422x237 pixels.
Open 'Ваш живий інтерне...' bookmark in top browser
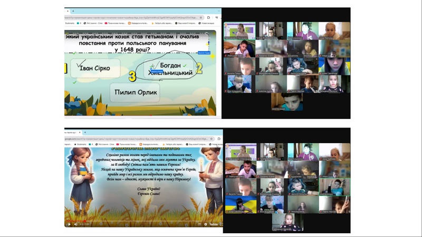click(186, 23)
